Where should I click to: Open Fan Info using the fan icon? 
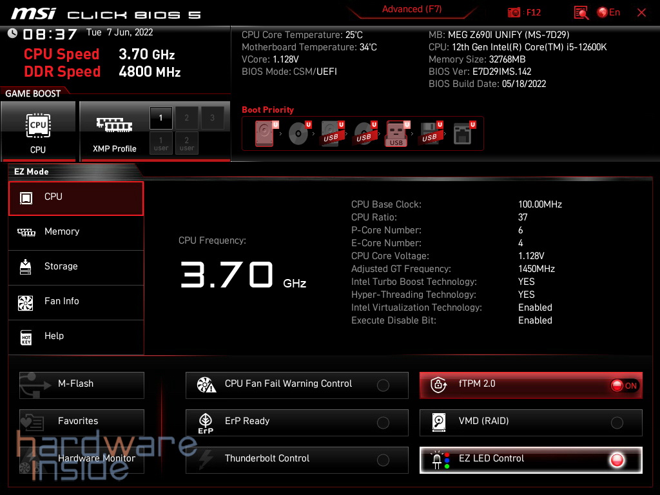27,303
